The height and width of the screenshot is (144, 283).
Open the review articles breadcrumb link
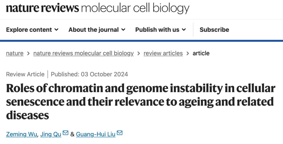point(163,53)
